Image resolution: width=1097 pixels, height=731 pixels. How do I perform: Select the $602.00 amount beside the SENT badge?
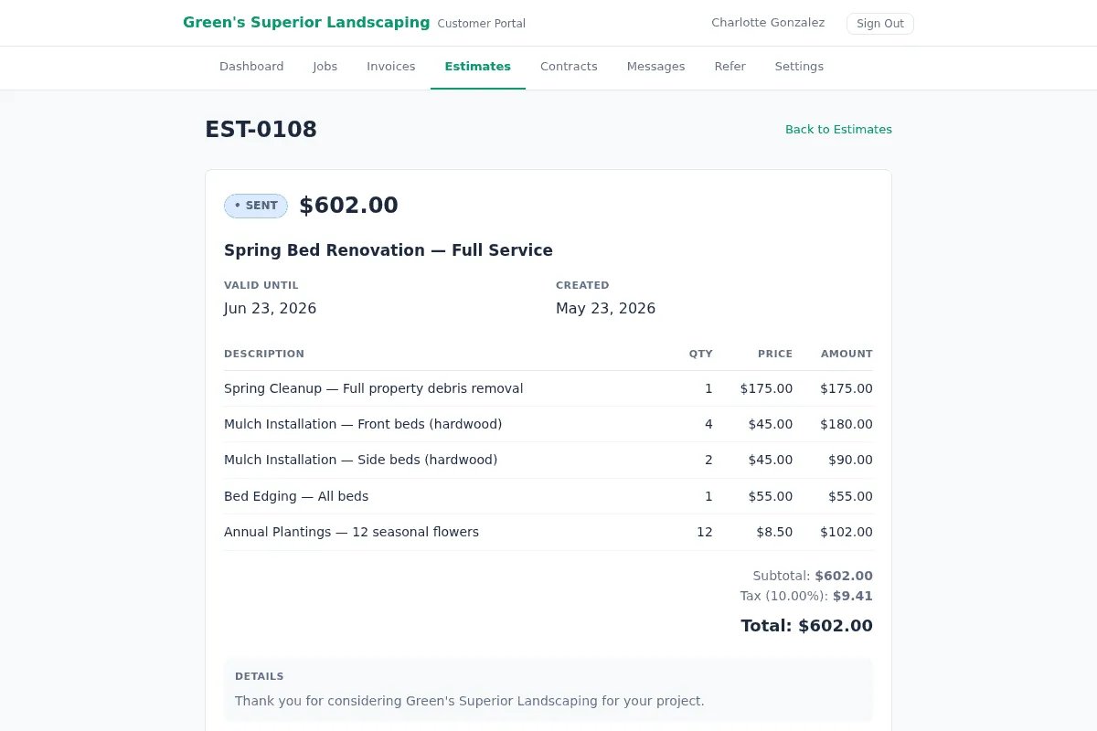point(349,206)
